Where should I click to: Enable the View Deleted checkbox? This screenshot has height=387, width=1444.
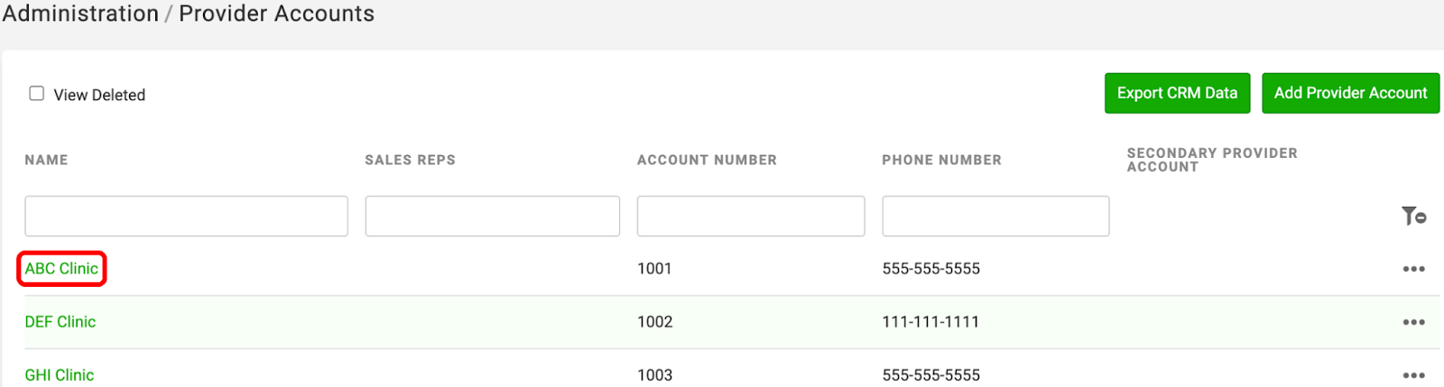[37, 94]
